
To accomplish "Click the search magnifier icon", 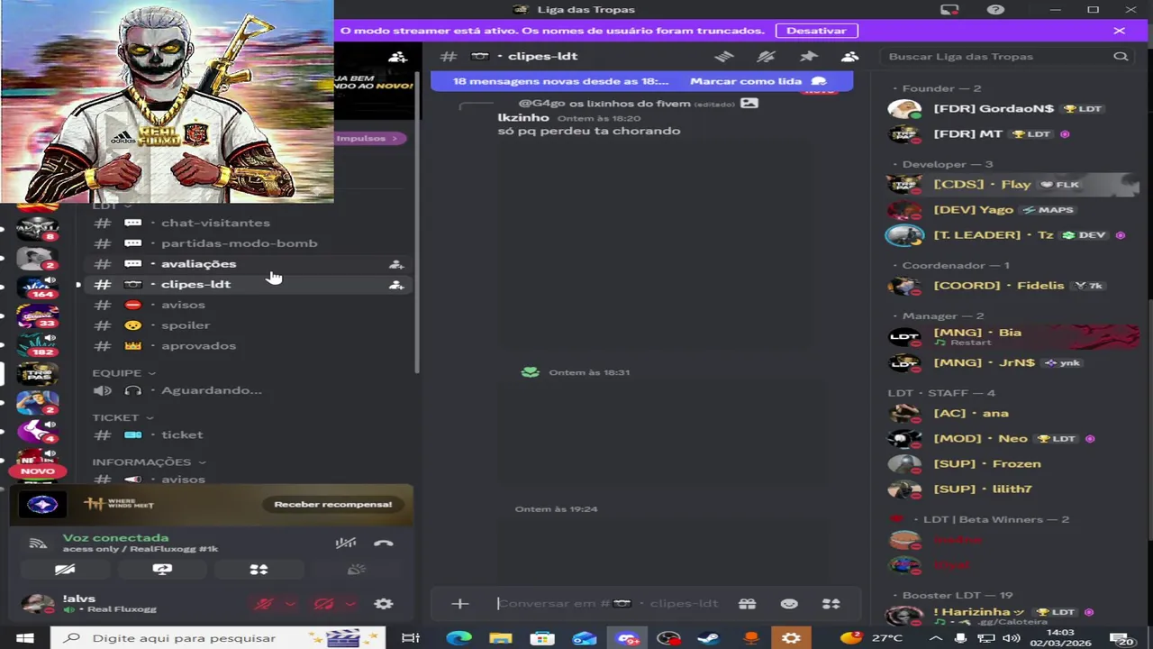I will coord(1121,56).
